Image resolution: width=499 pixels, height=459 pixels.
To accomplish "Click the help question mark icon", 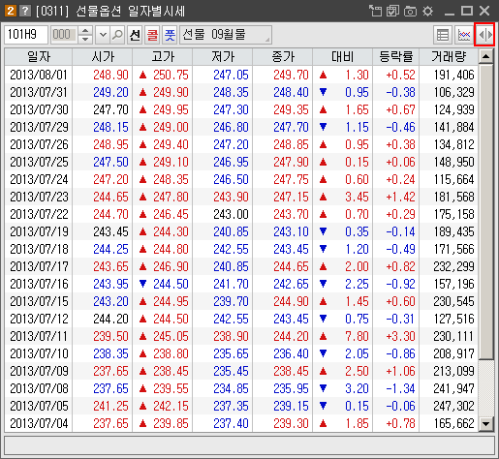I will 25,11.
